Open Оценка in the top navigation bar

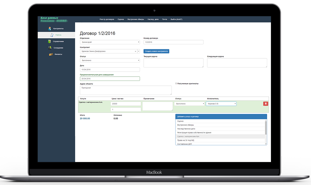point(120,19)
